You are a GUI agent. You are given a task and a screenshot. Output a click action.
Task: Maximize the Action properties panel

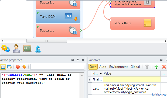point(73,60)
